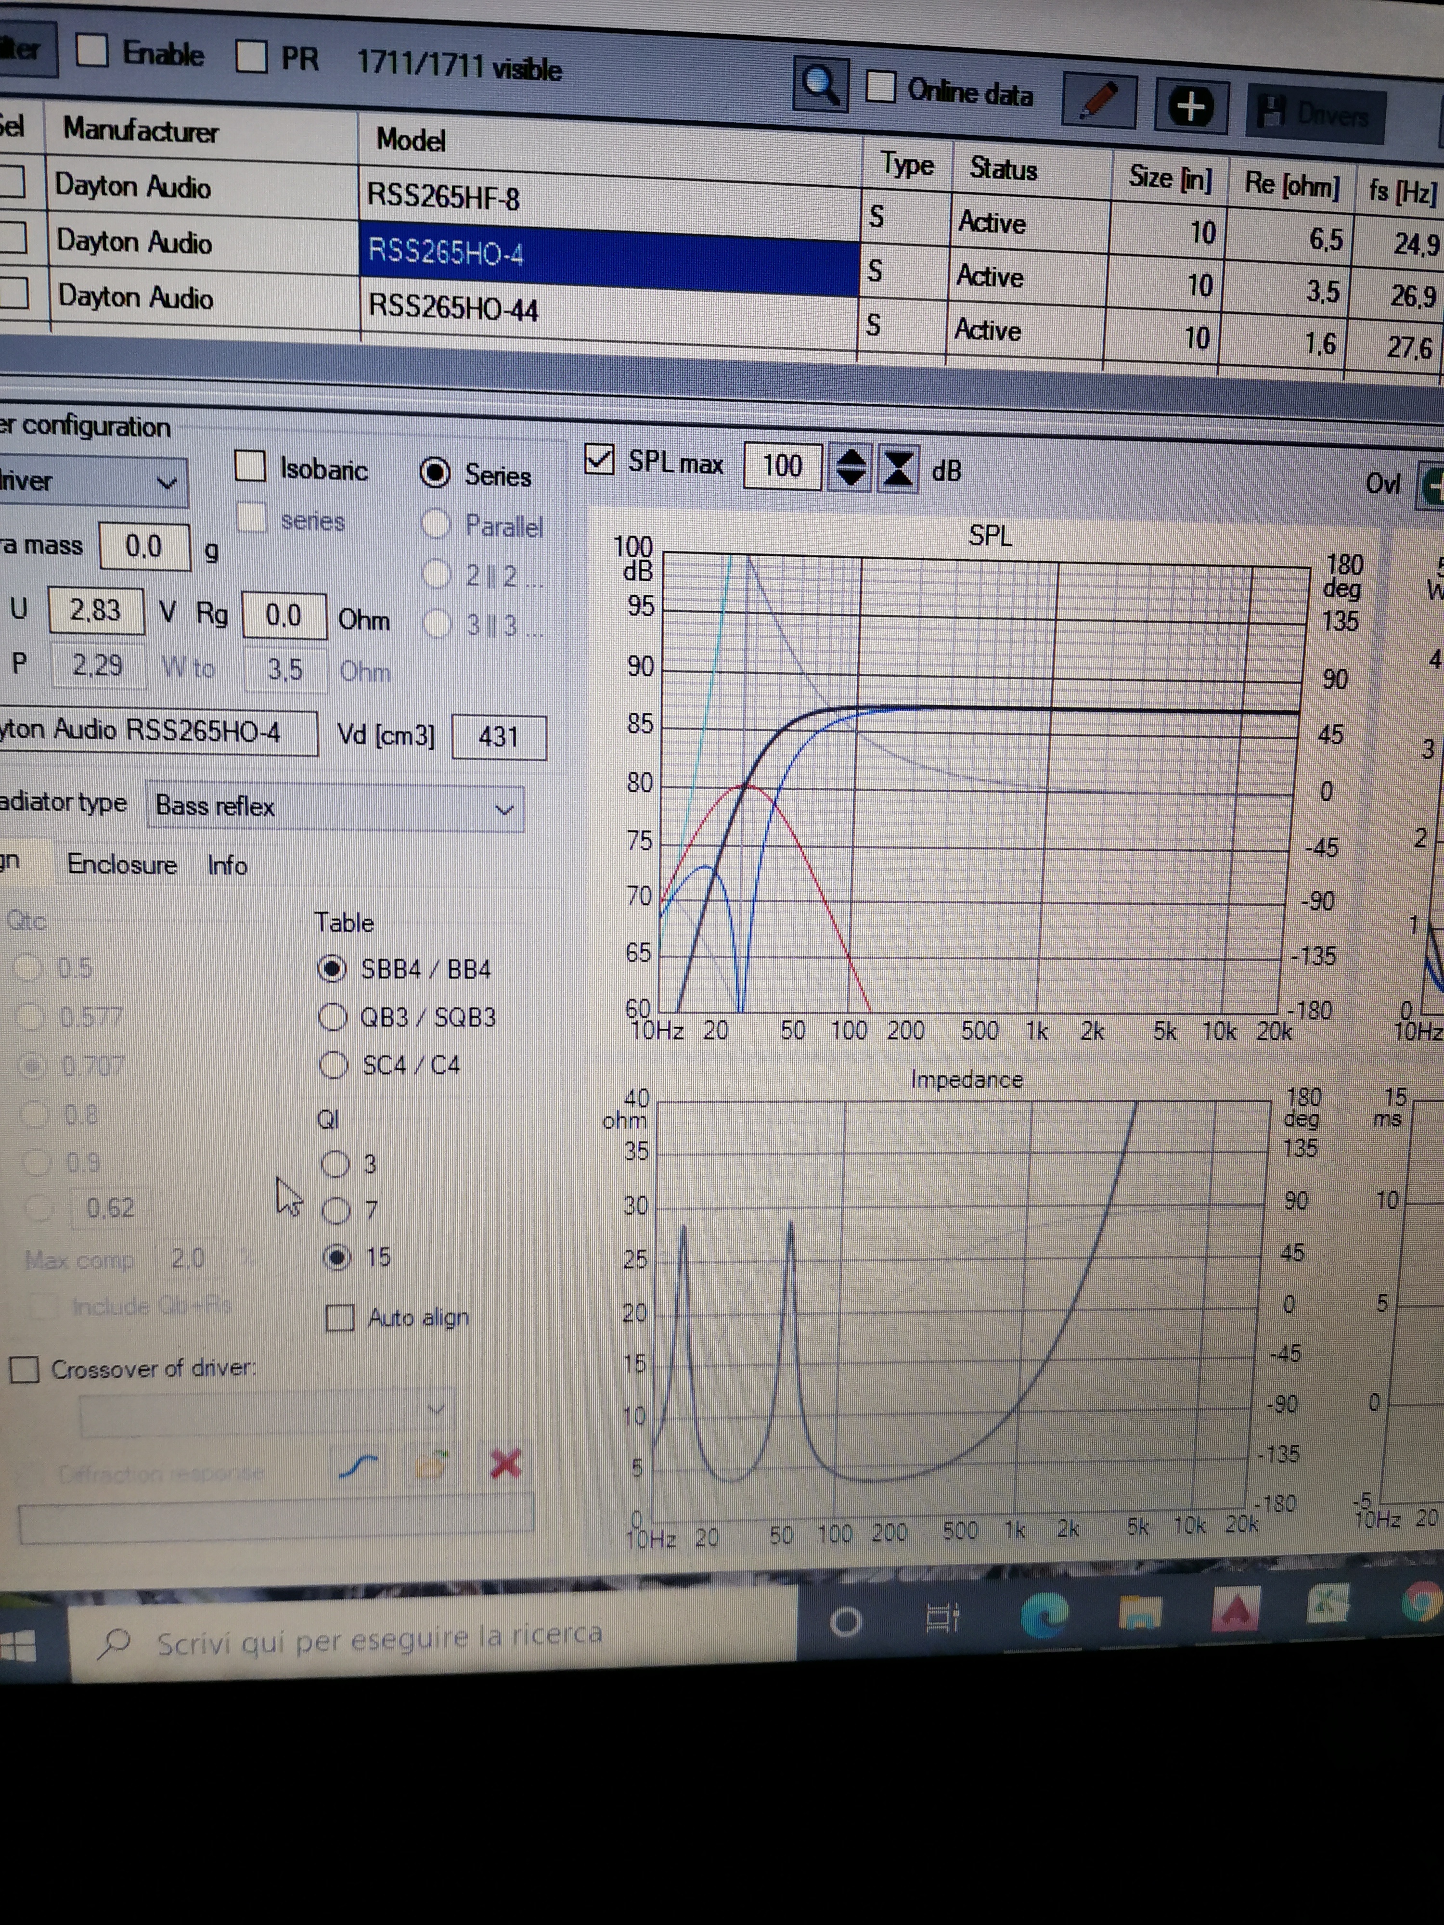Launch Microsoft Edge from taskbar
The image size is (1444, 1925).
click(x=1044, y=1615)
